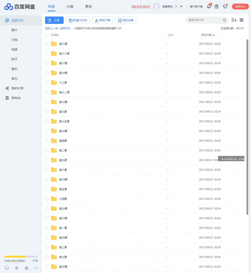Tick the select-all checkbox beside 文件名

click(47, 35)
